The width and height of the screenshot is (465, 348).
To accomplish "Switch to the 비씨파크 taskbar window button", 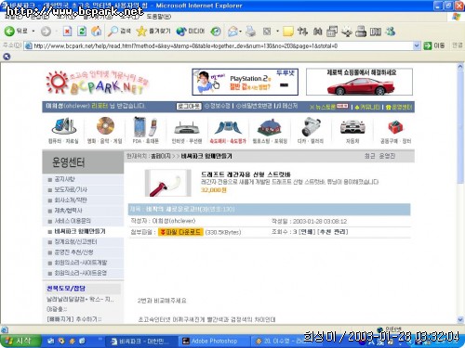I will pyautogui.click(x=142, y=341).
